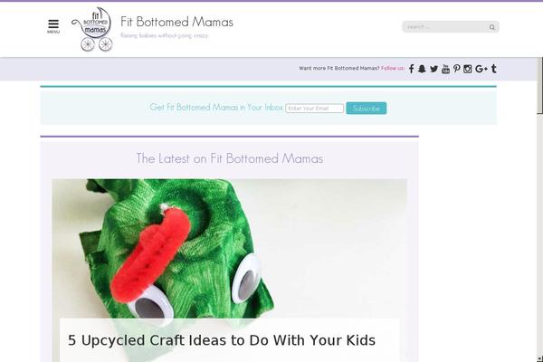Viewport: 543px width, 362px height.
Task: Open the Instagram camera icon
Action: pos(468,69)
